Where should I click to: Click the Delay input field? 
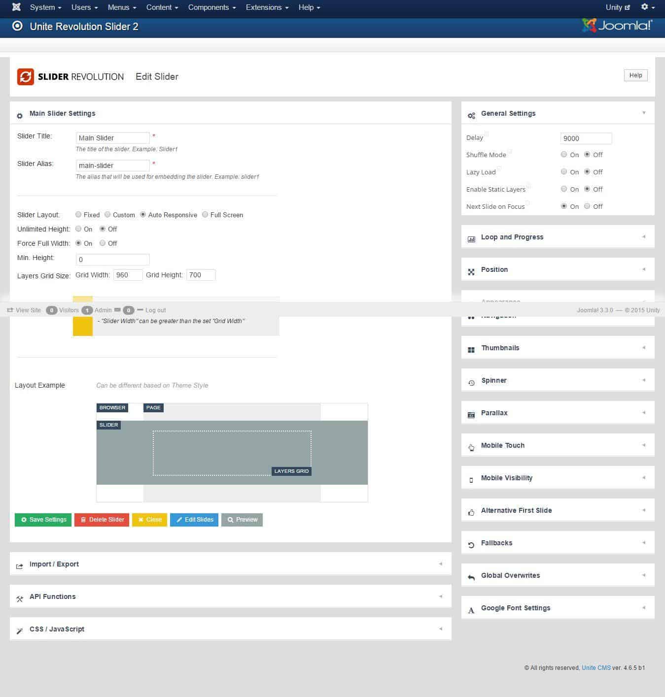(586, 138)
